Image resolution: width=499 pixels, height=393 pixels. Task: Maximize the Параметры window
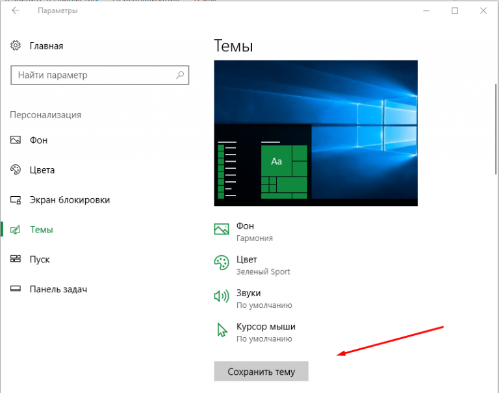pos(455,10)
